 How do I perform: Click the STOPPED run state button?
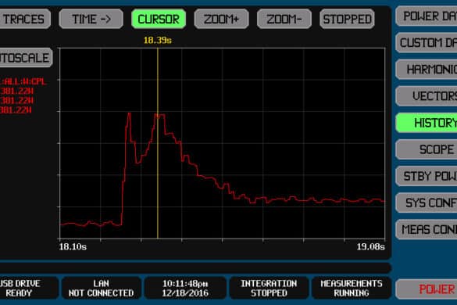click(347, 19)
